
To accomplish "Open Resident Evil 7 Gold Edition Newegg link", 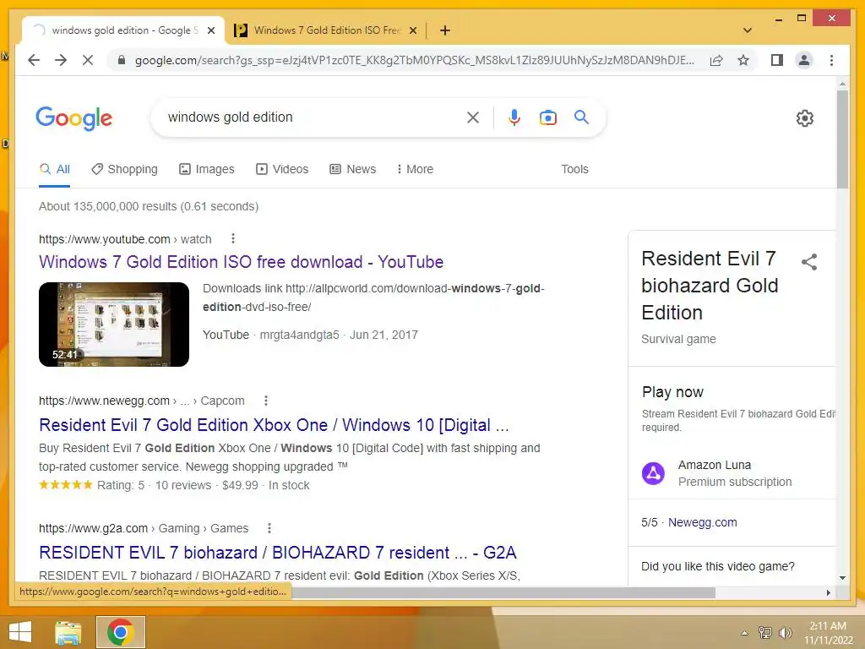I will [275, 425].
